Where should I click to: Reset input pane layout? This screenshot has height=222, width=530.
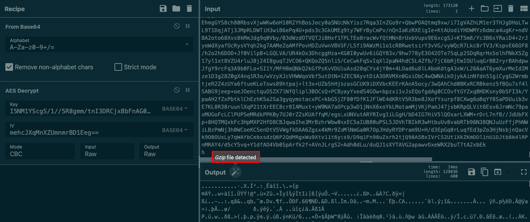[x=523, y=8]
